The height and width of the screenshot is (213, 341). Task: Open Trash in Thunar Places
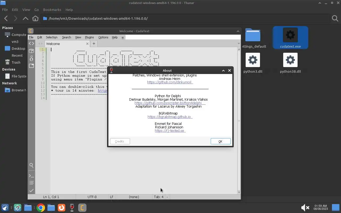(16, 62)
